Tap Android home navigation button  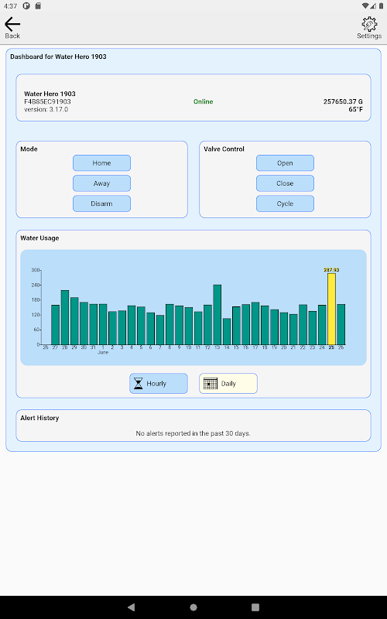(x=193, y=607)
